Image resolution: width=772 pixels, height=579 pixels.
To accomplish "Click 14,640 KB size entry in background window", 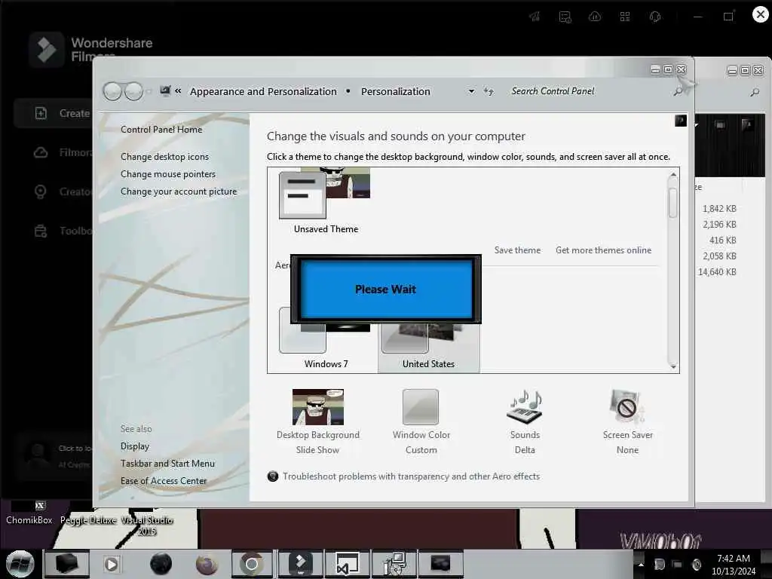I will 717,271.
